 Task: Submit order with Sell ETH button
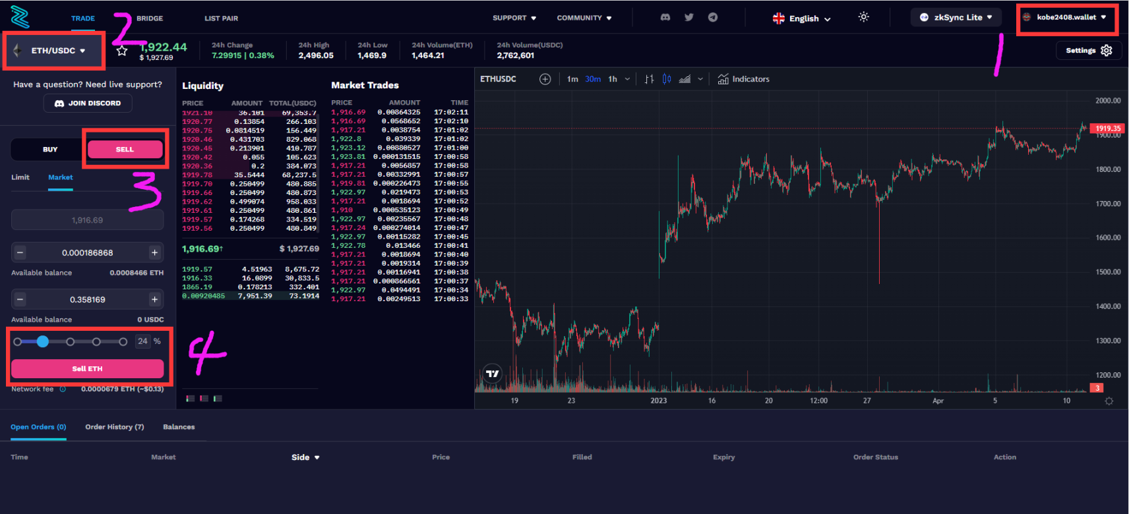tap(87, 368)
